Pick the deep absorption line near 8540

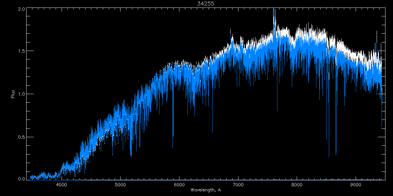(329, 156)
